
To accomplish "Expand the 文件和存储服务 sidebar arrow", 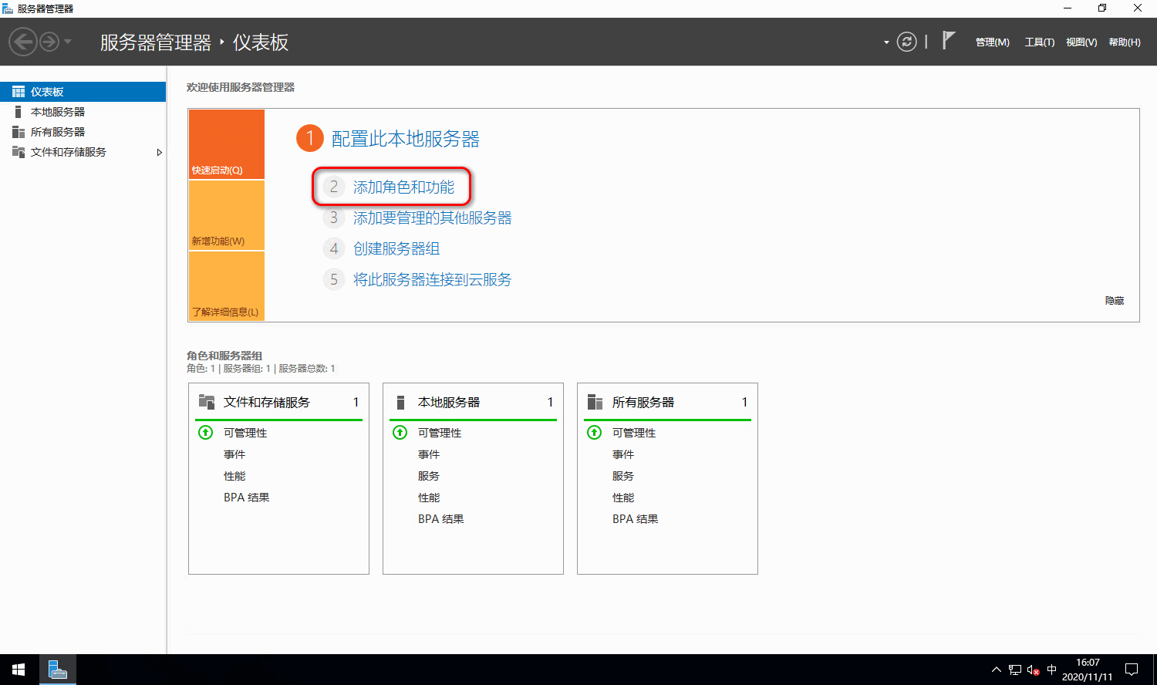I will tap(159, 153).
